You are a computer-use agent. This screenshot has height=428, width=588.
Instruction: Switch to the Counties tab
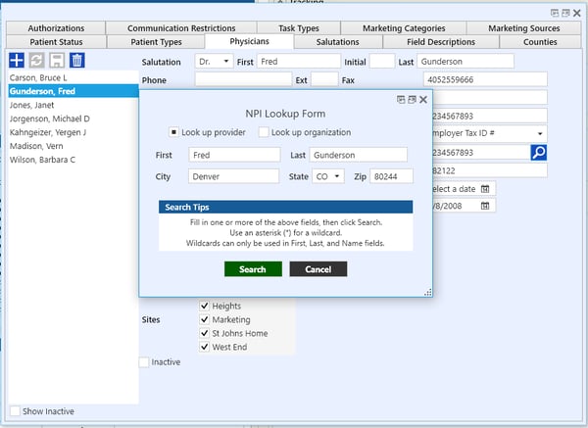tap(540, 41)
